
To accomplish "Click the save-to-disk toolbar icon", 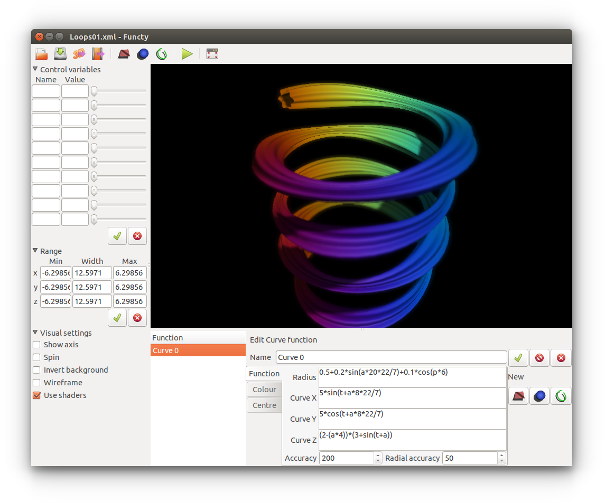I will [60, 54].
